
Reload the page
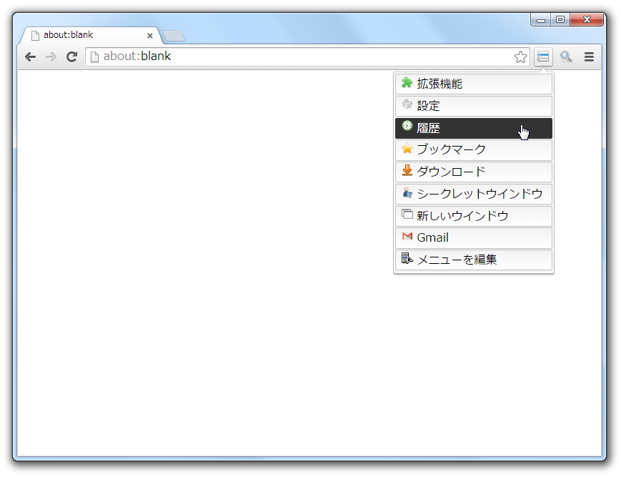coord(71,57)
